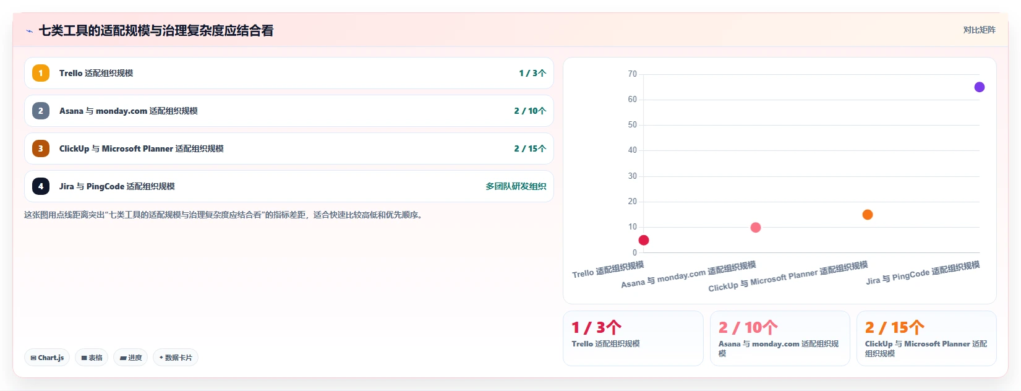Click the gray rank 2 badge
This screenshot has height=391, width=1021.
click(41, 111)
